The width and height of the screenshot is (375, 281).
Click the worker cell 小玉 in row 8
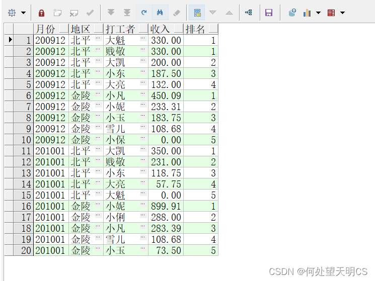click(x=126, y=118)
